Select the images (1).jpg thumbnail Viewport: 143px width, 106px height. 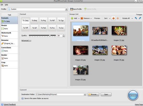119,31
